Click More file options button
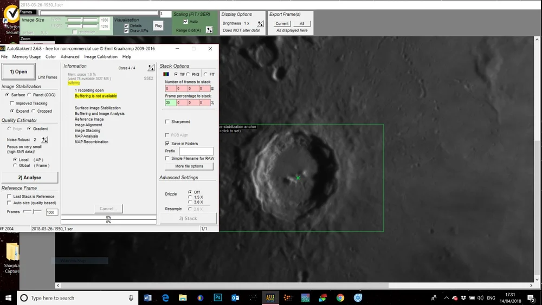The height and width of the screenshot is (305, 542). [189, 166]
